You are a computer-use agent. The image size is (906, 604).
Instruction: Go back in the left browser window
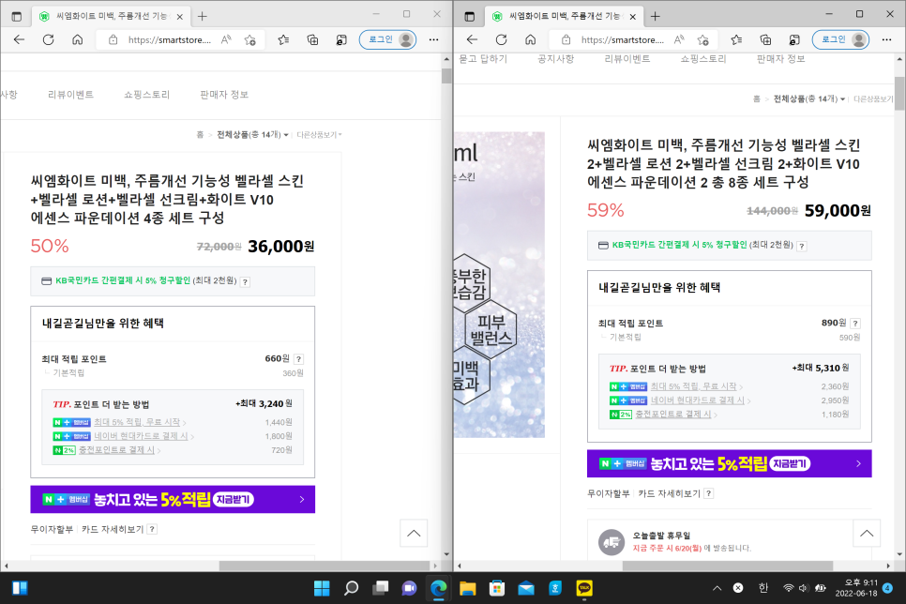19,40
